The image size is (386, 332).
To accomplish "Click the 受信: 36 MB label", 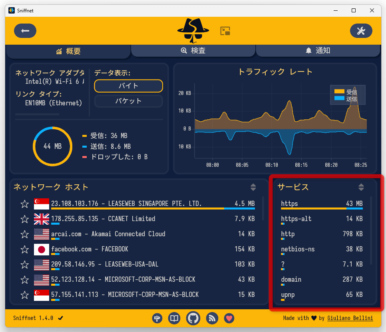I will [109, 136].
